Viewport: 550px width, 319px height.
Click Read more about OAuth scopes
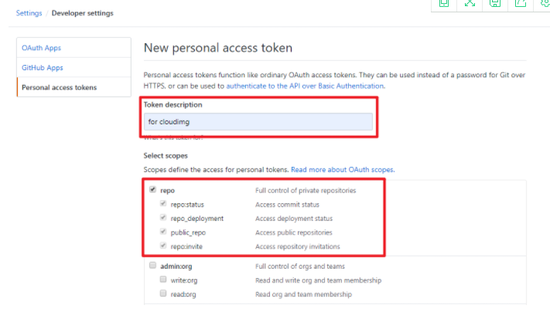tap(343, 169)
